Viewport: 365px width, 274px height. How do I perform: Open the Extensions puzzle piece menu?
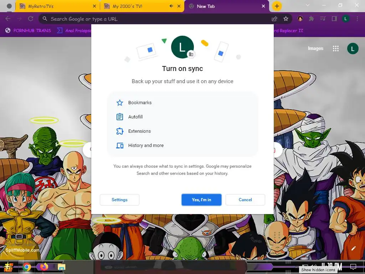pyautogui.click(x=312, y=19)
